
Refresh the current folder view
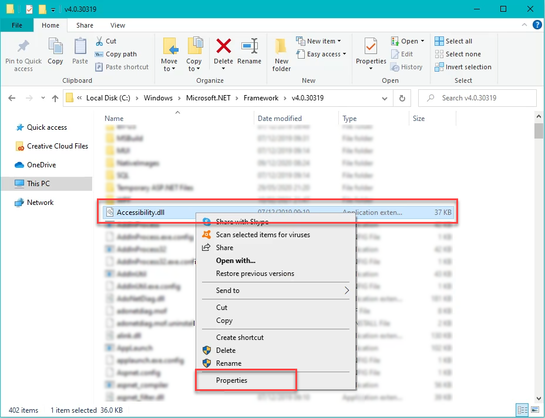(x=402, y=98)
